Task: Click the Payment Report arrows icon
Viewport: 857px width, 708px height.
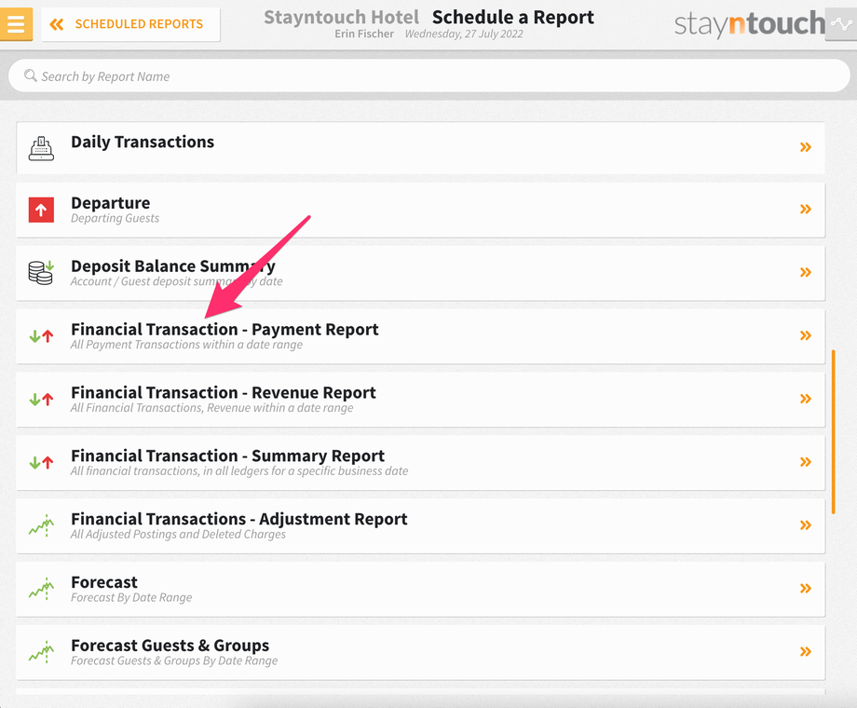Action: pyautogui.click(x=41, y=336)
